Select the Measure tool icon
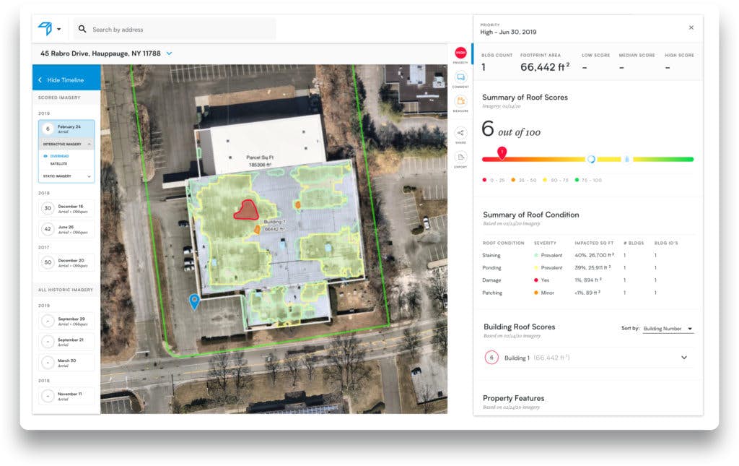This screenshot has width=739, height=466. point(460,102)
